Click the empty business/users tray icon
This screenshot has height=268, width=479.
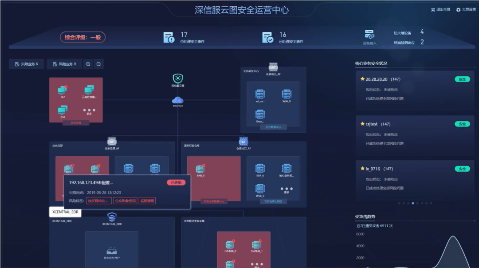click(111, 251)
